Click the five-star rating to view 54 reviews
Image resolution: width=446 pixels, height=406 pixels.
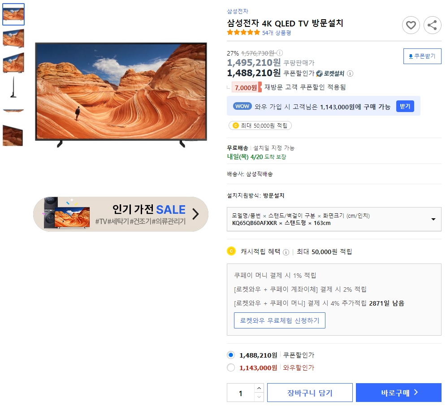242,32
